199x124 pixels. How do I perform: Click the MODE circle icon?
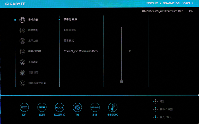click(59, 107)
